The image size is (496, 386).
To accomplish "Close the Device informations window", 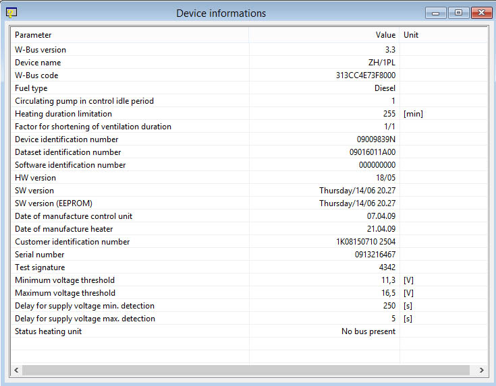I will pos(480,13).
